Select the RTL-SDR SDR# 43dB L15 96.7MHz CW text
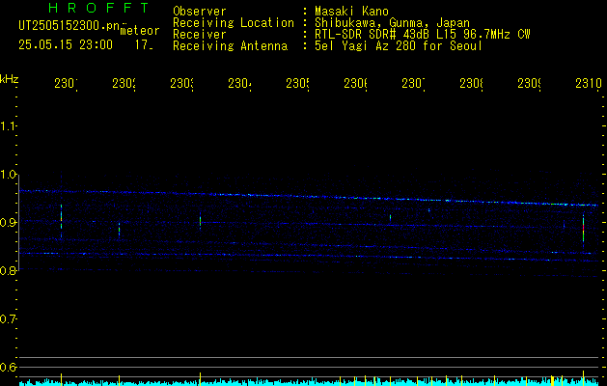Viewport: 607px width, 386px height. (423, 35)
